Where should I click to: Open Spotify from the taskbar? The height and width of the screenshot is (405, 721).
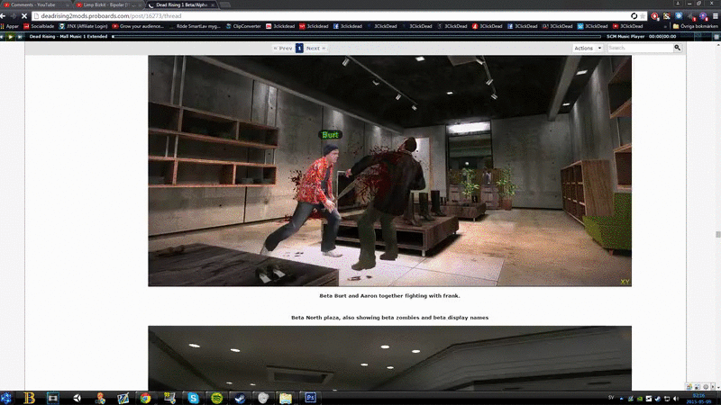216,398
